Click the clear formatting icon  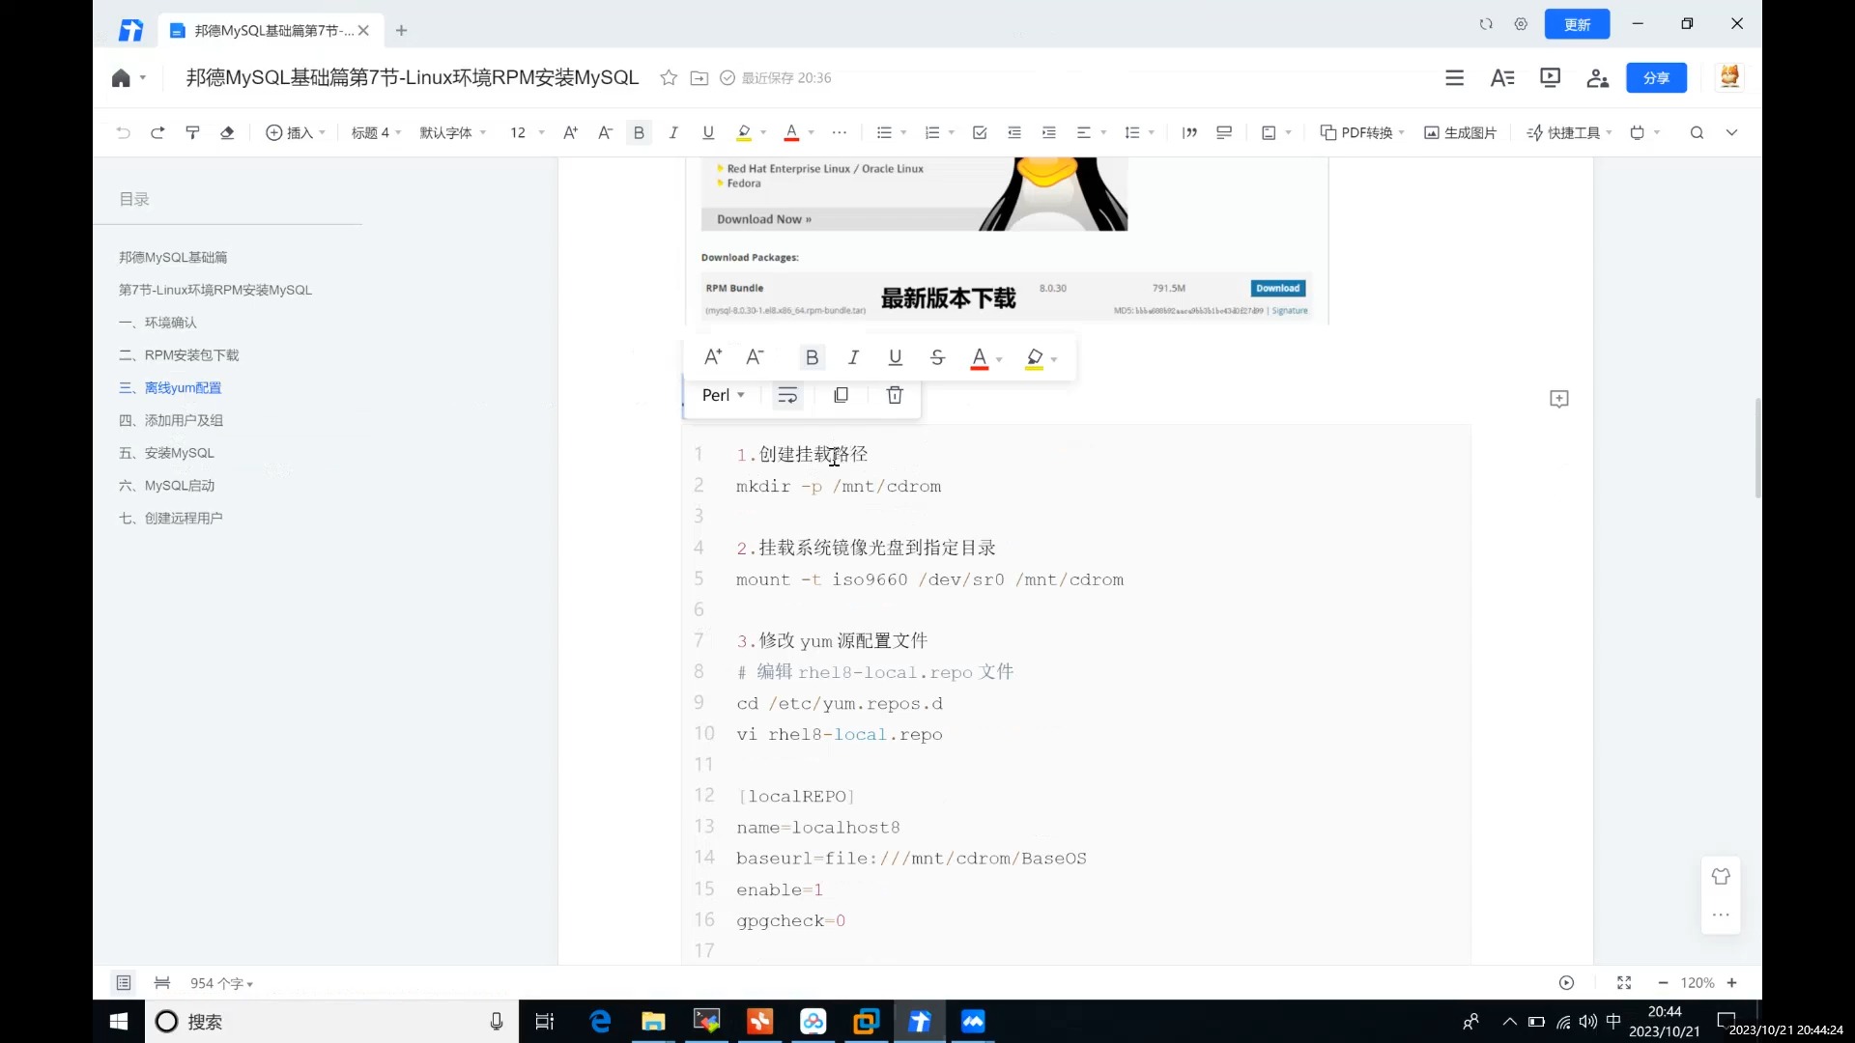tap(228, 132)
